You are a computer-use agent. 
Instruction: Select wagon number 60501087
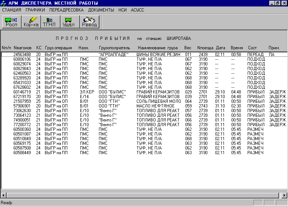(22, 134)
